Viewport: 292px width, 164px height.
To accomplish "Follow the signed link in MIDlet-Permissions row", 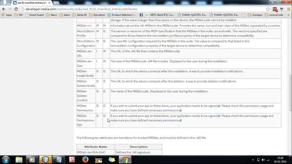I will click(x=213, y=106).
